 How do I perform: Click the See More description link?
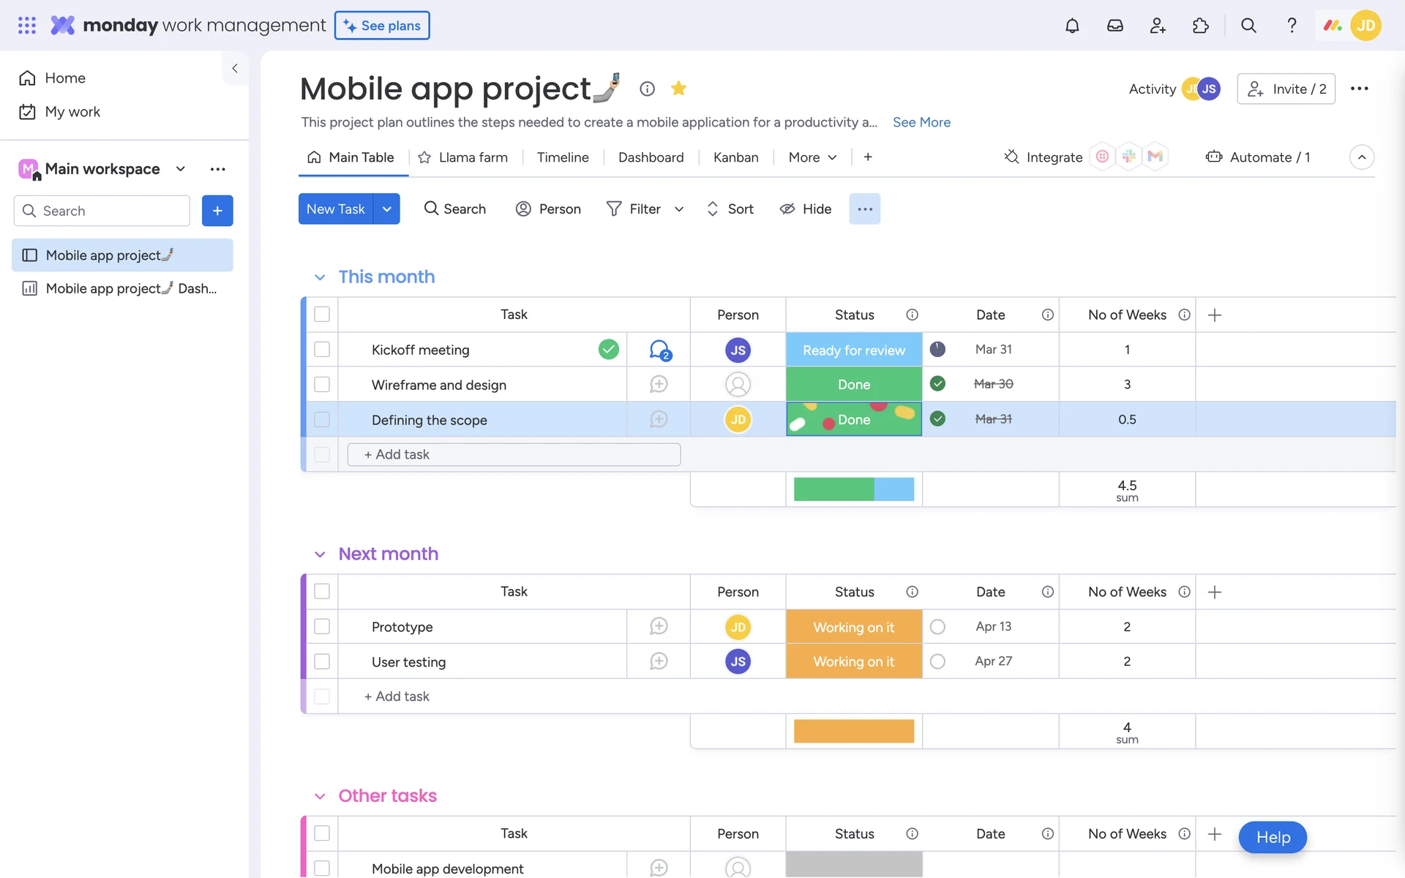(x=921, y=122)
